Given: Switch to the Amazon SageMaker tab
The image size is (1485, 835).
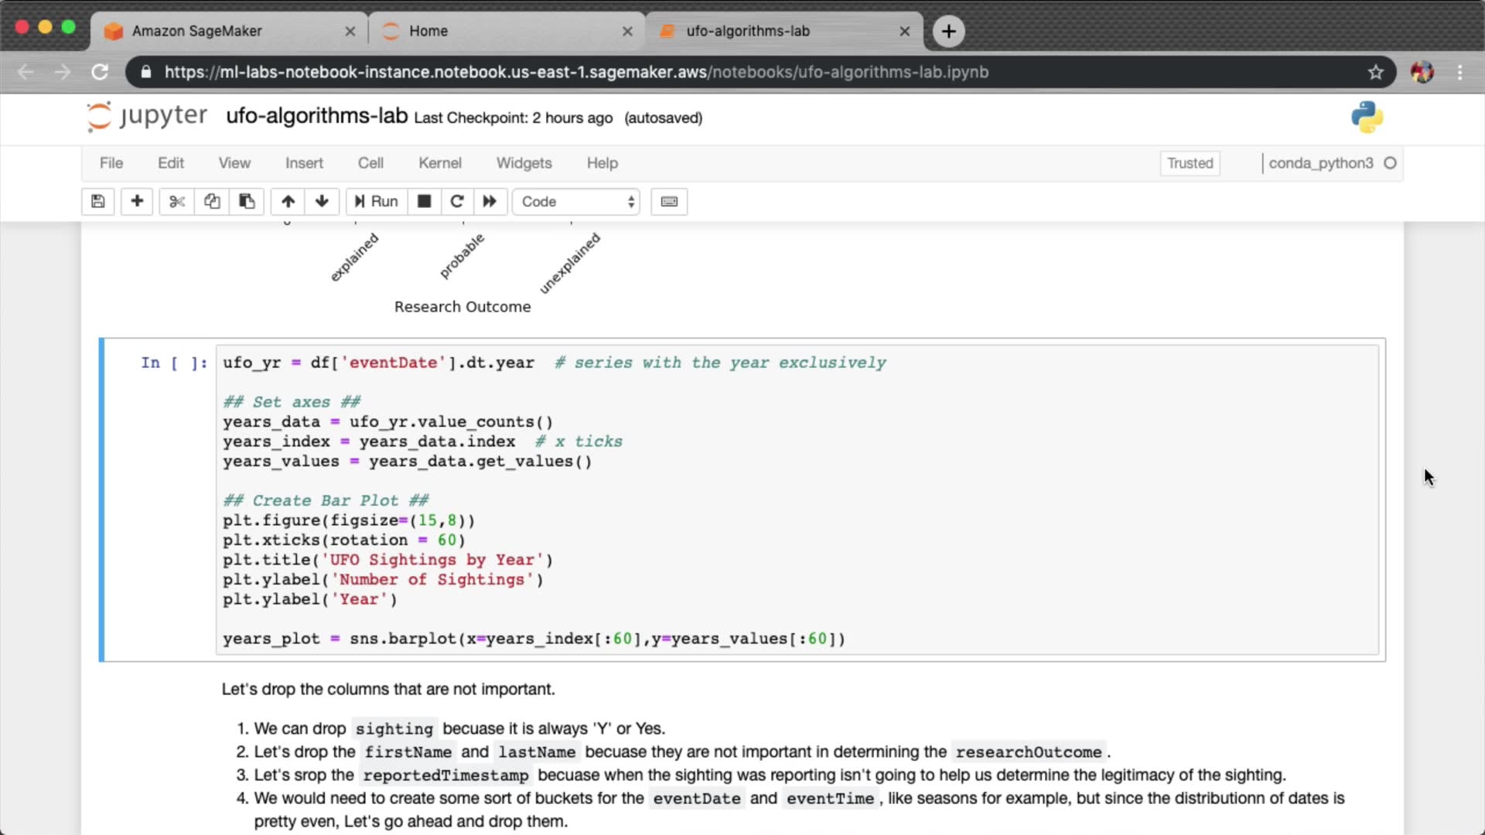Looking at the screenshot, I should coord(197,31).
